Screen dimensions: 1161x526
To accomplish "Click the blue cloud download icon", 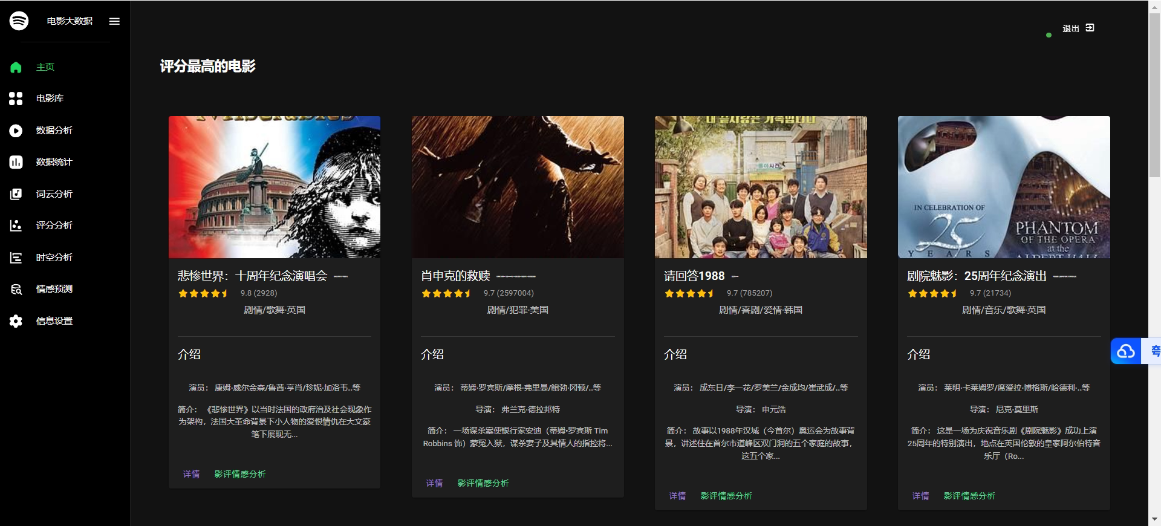I will (x=1125, y=351).
